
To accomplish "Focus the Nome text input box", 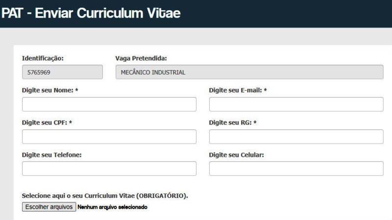I will pyautogui.click(x=109, y=104).
